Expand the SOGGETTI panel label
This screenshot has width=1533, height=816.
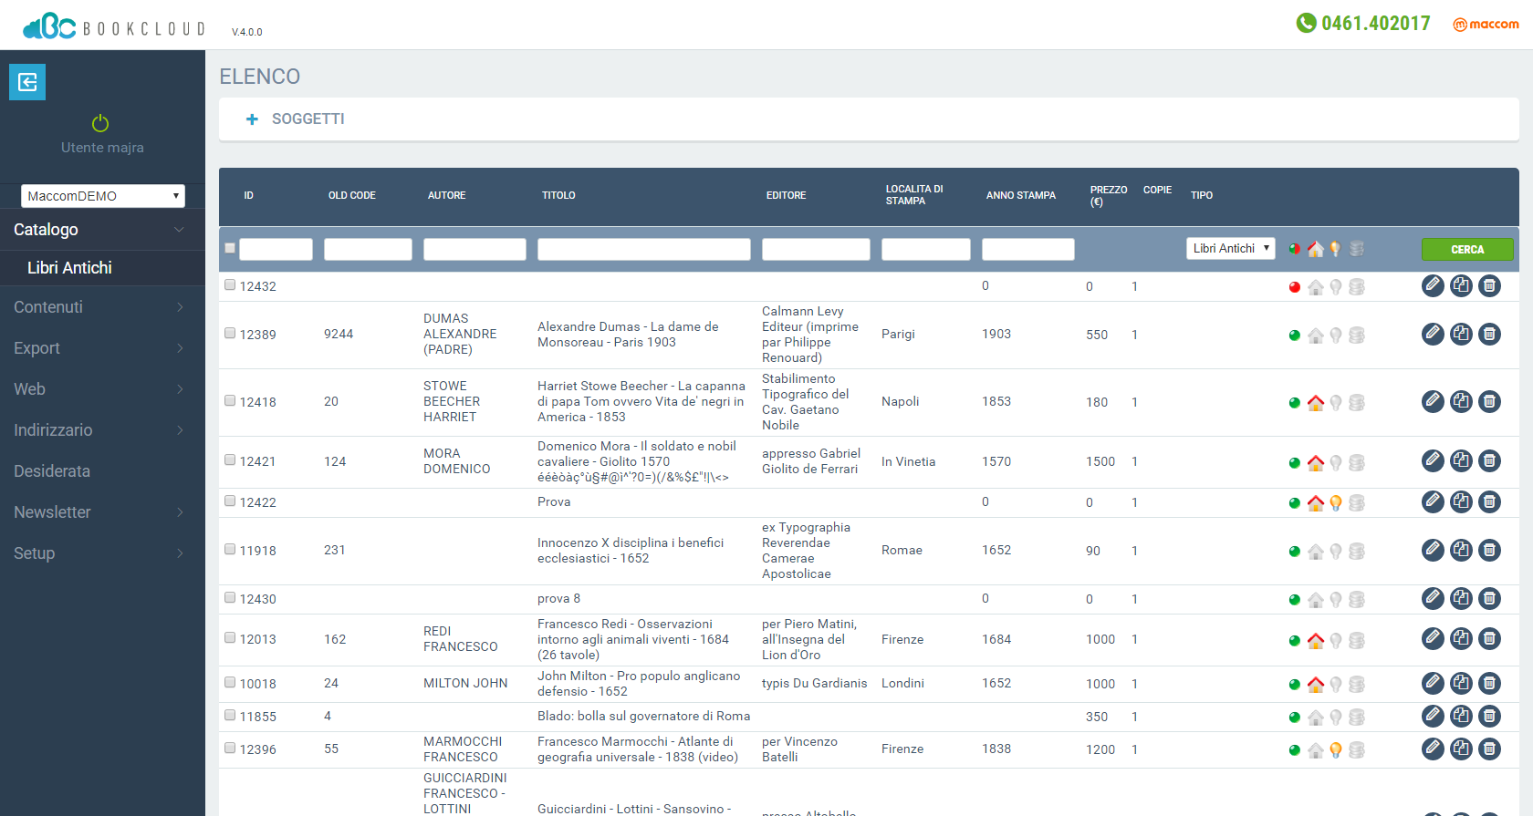click(308, 119)
